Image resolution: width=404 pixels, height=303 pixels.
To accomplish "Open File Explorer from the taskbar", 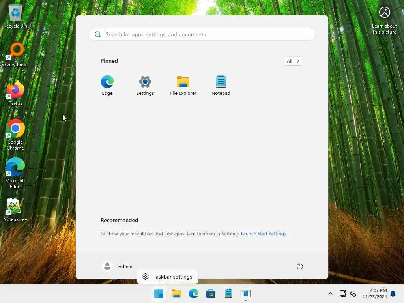I will [x=176, y=294].
